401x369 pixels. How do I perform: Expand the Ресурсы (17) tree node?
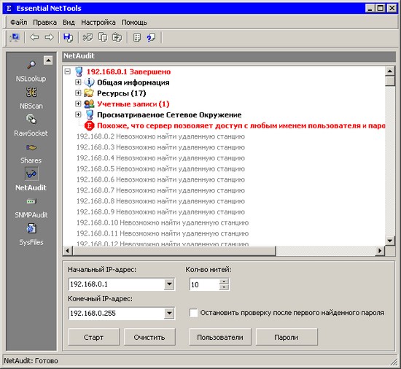tap(78, 93)
